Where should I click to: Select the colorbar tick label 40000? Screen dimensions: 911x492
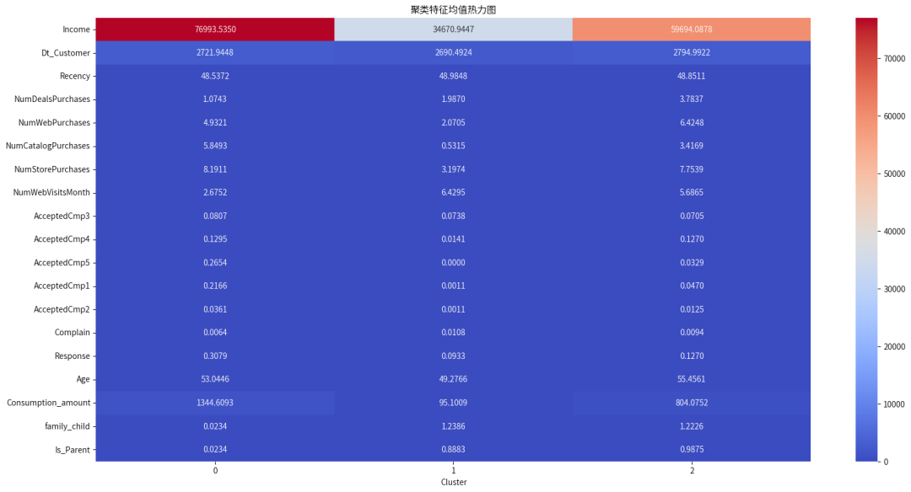(x=894, y=232)
